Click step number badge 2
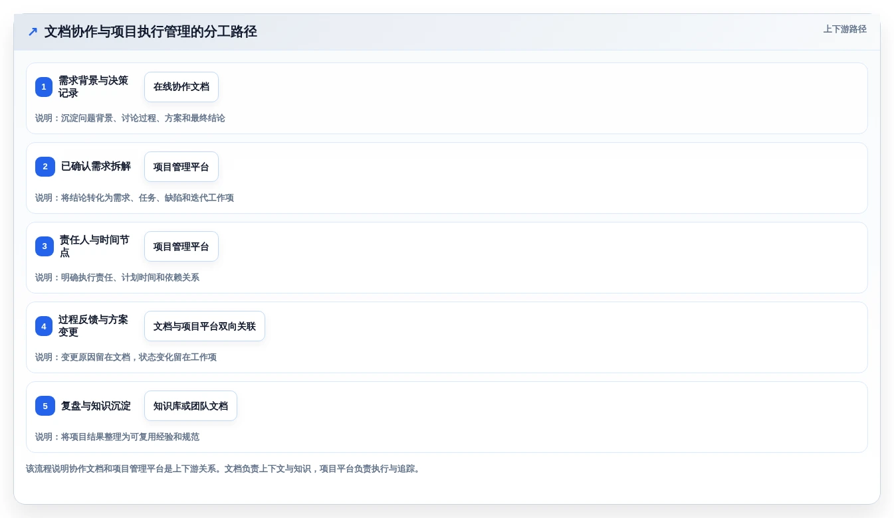894x518 pixels. (x=45, y=167)
